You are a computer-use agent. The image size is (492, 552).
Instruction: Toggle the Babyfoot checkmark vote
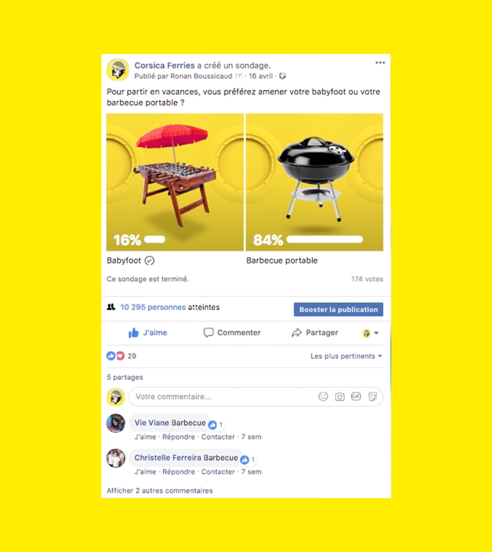[149, 261]
